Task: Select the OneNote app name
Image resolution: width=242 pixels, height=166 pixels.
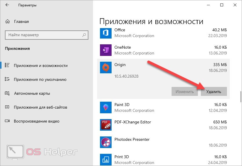Action: pos(123,47)
